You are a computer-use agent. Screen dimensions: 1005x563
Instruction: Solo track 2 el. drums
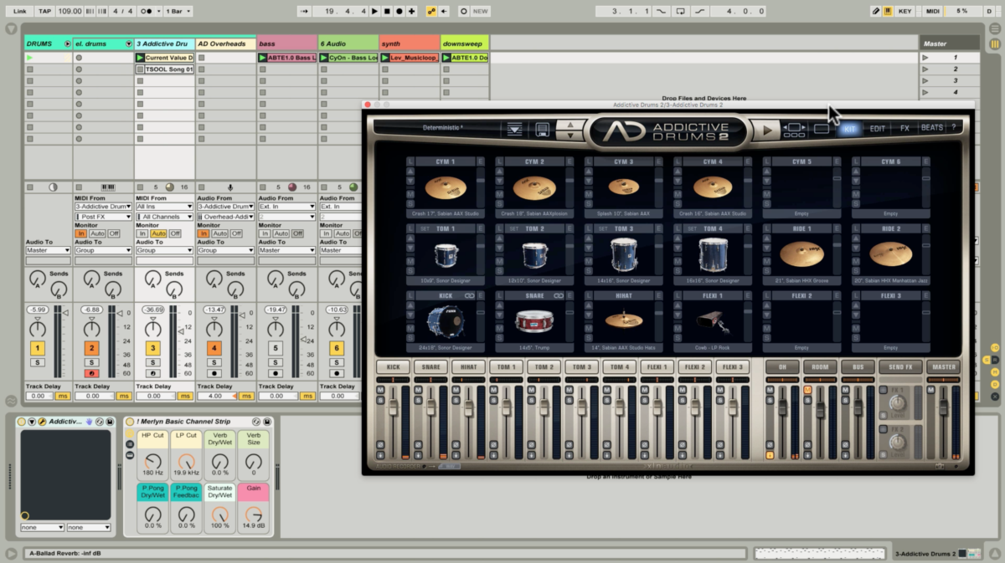(92, 362)
